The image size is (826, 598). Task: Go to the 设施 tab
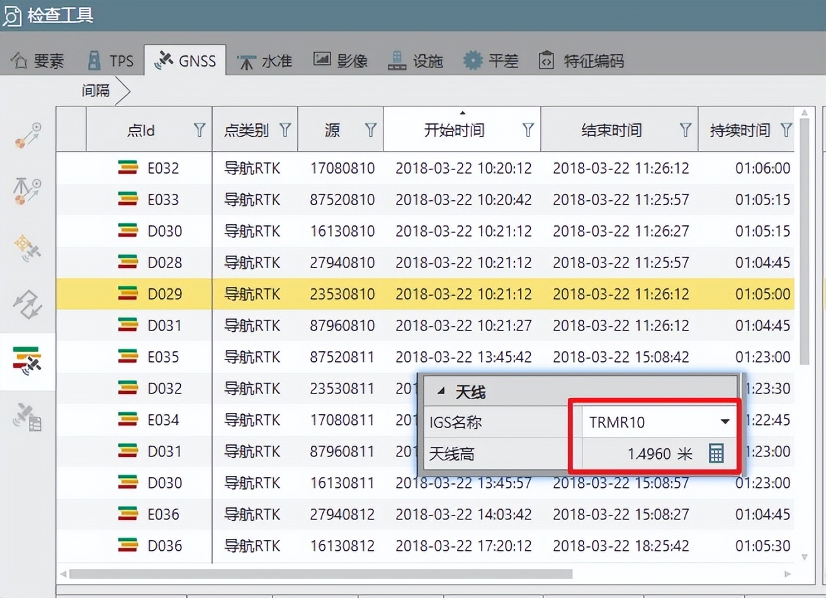click(416, 60)
